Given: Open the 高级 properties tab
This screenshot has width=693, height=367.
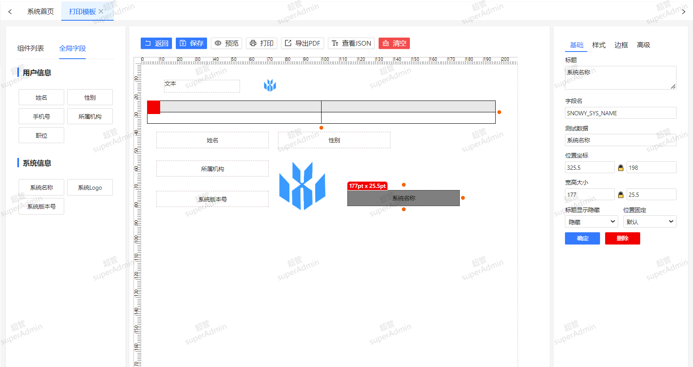Looking at the screenshot, I should [644, 45].
